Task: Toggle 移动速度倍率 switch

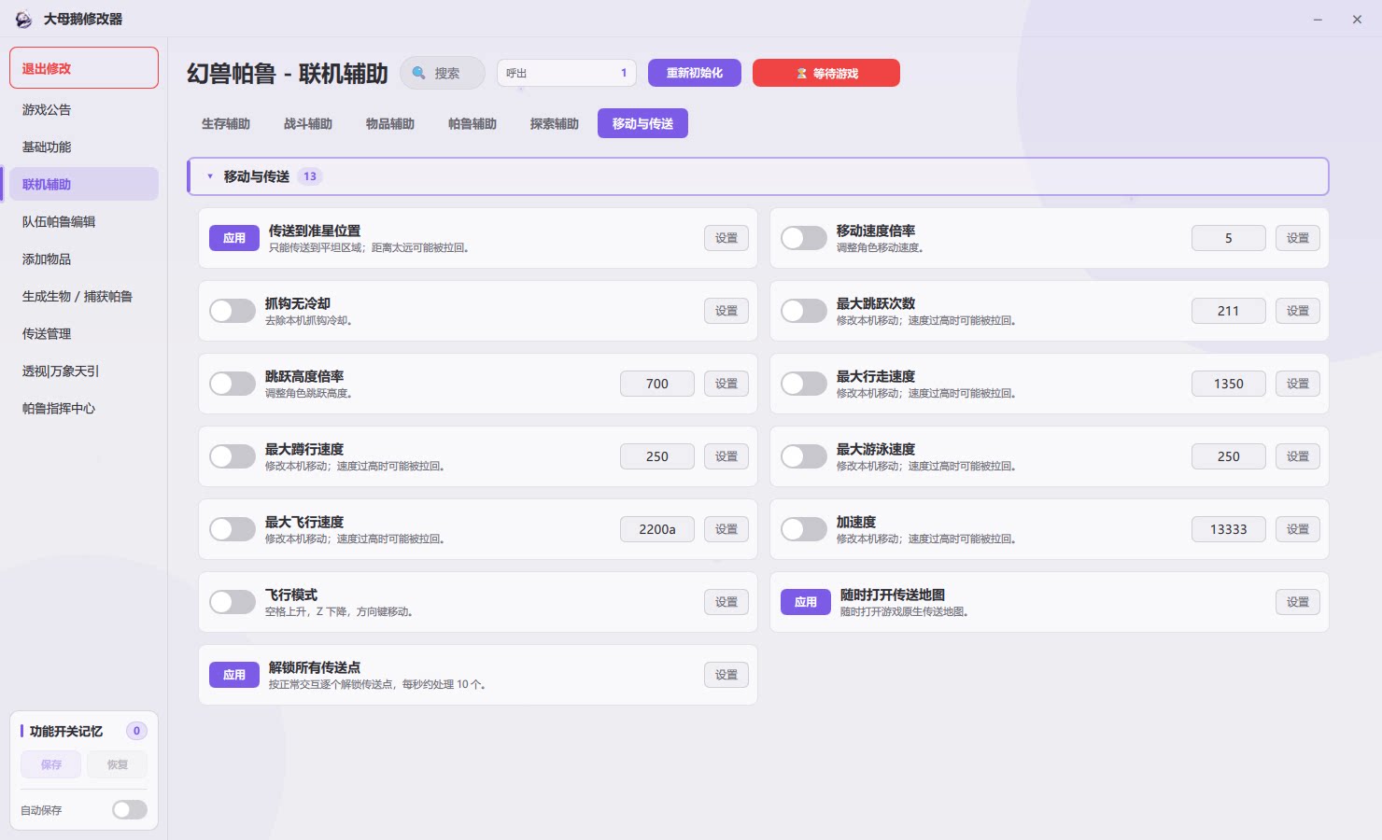Action: coord(804,238)
